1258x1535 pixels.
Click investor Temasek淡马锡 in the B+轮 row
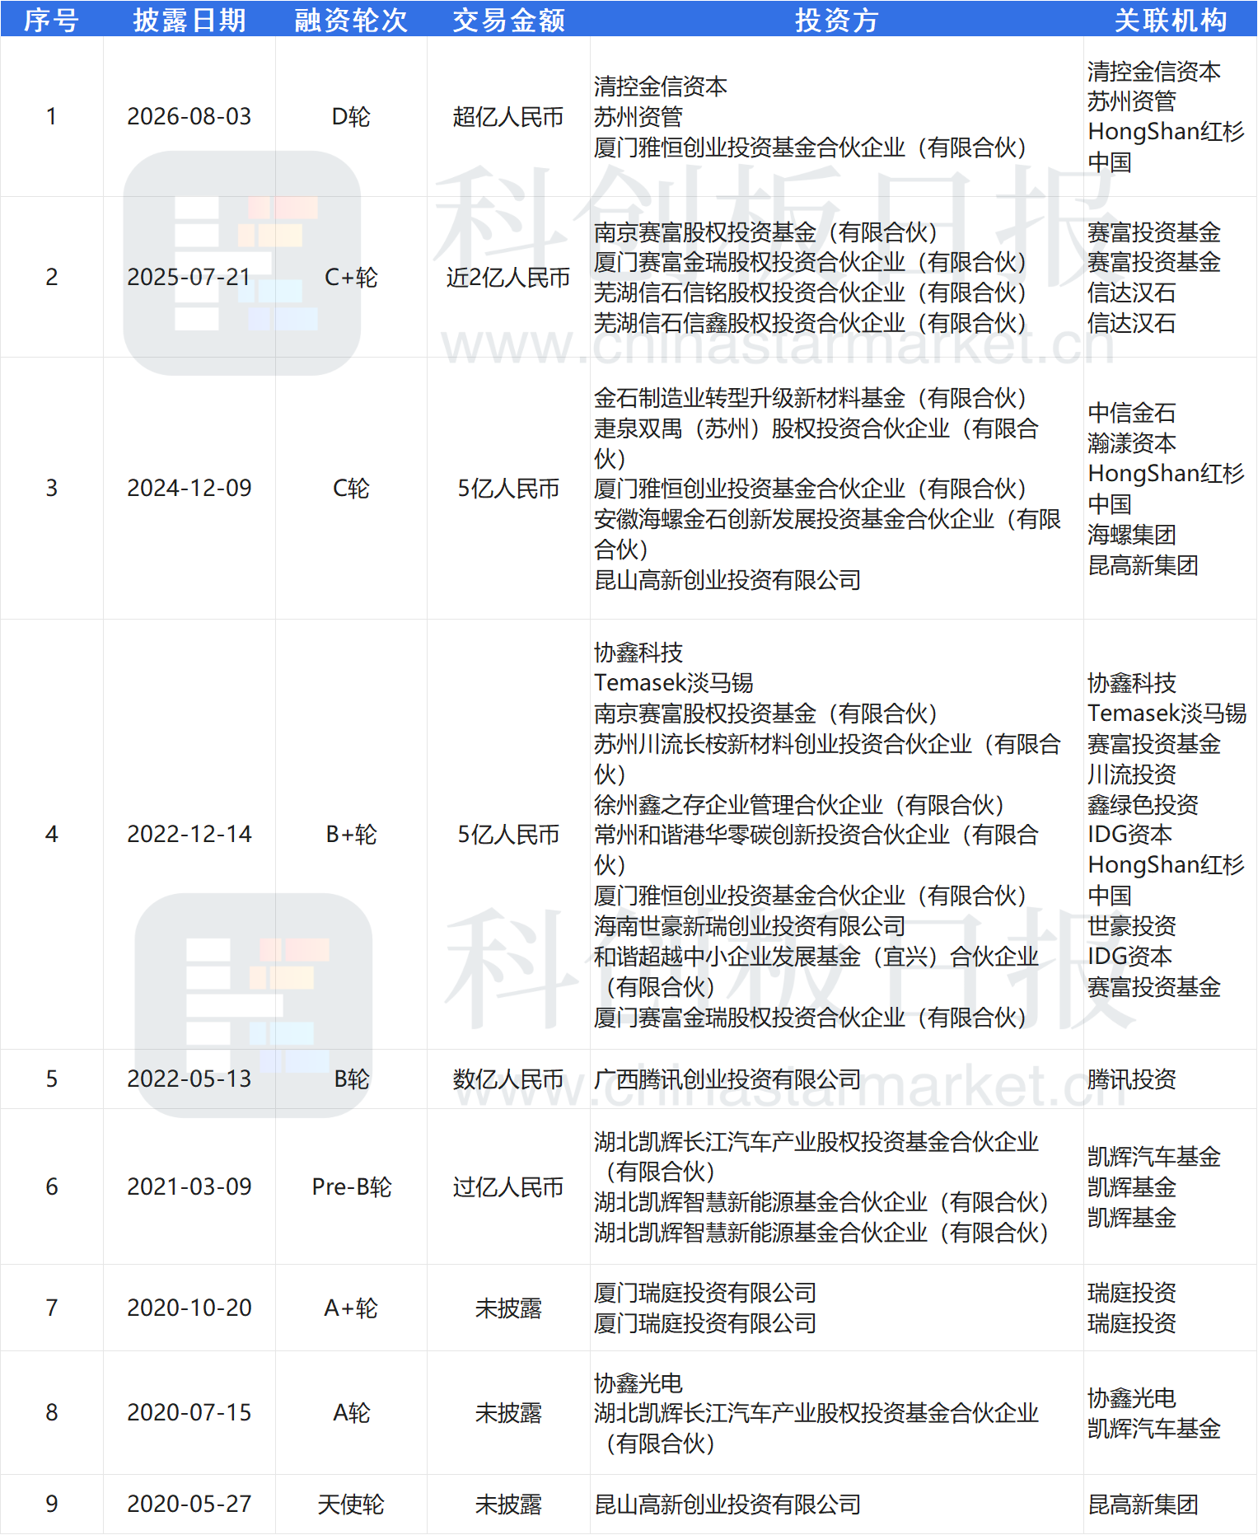click(x=674, y=682)
